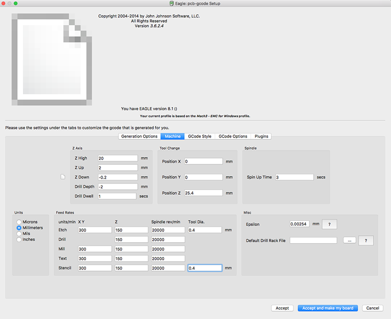The width and height of the screenshot is (391, 319).
Task: Click the Text X Y feed rate field
Action: [x=95, y=258]
